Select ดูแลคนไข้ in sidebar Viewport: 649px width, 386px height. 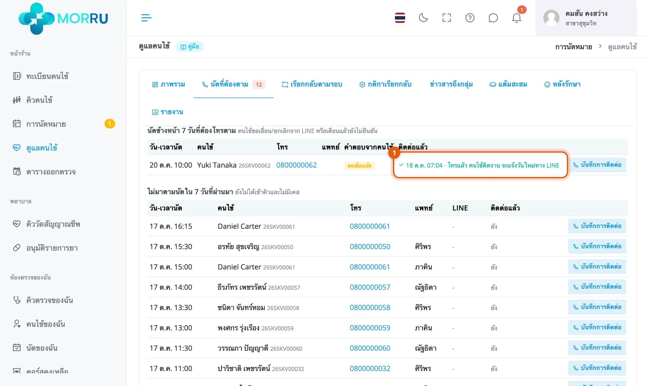click(42, 148)
